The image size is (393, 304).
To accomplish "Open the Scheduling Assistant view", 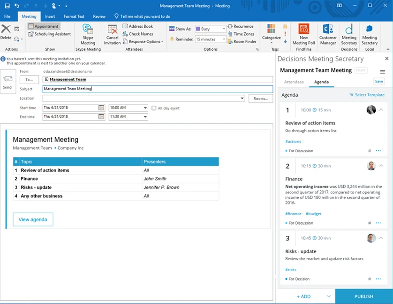I will [x=50, y=34].
